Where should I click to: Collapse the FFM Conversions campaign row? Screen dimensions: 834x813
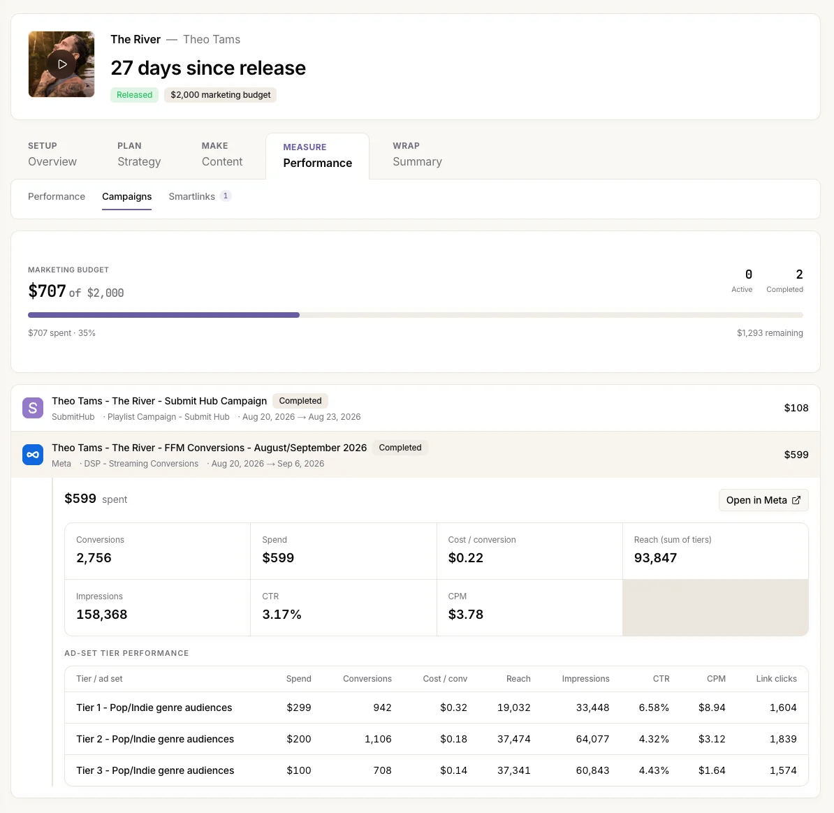click(416, 455)
